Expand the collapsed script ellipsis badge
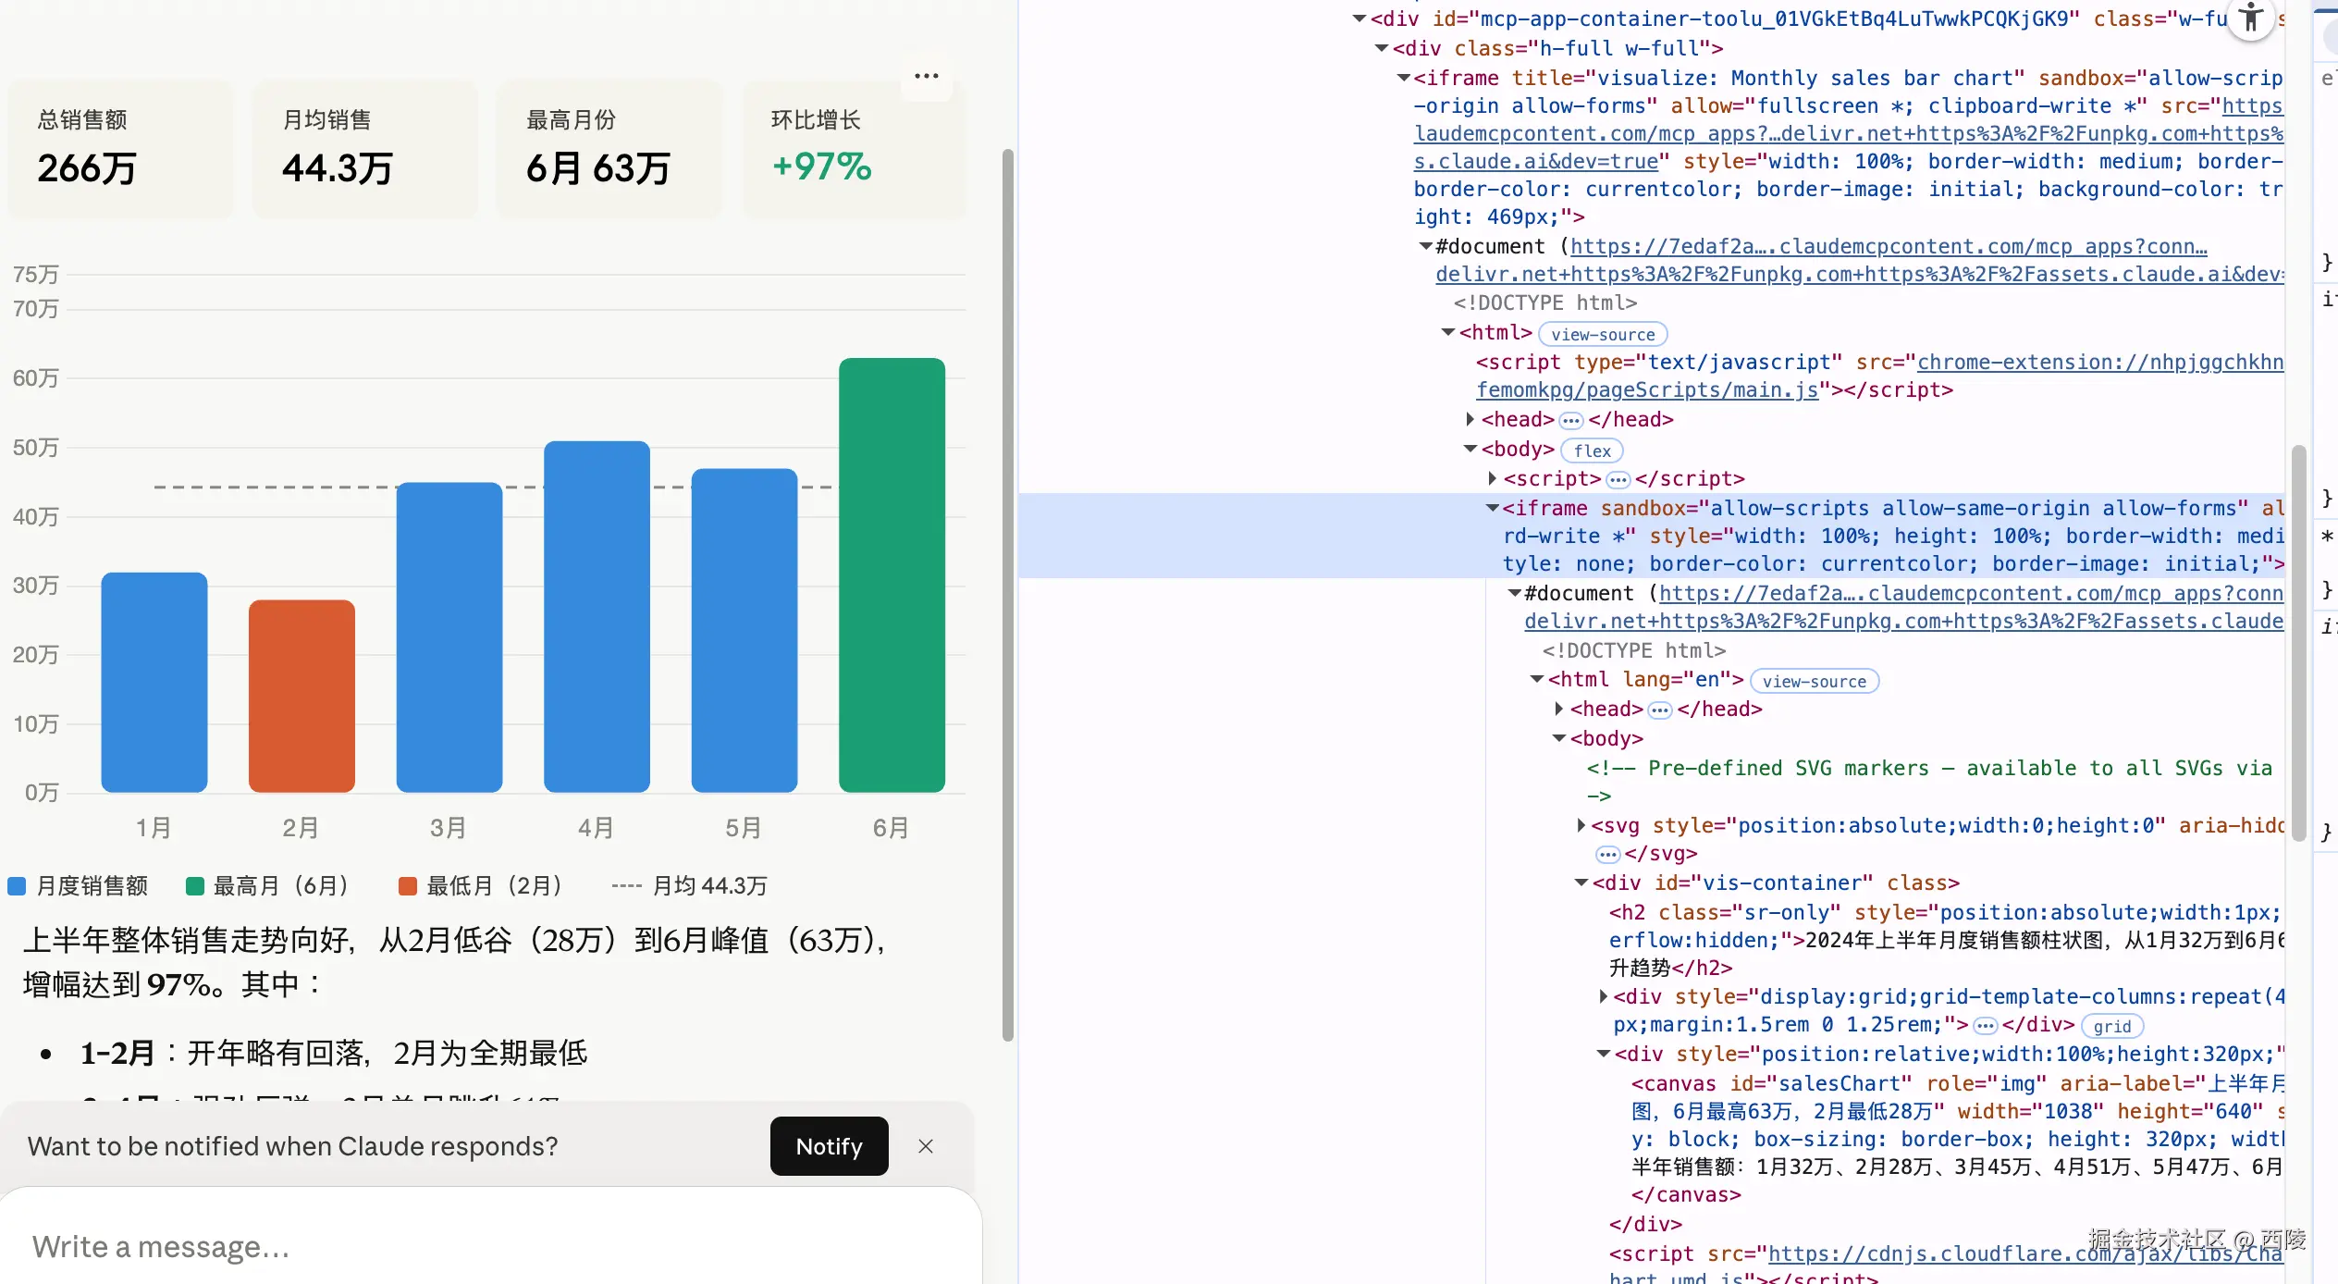2338x1284 pixels. tap(1618, 480)
